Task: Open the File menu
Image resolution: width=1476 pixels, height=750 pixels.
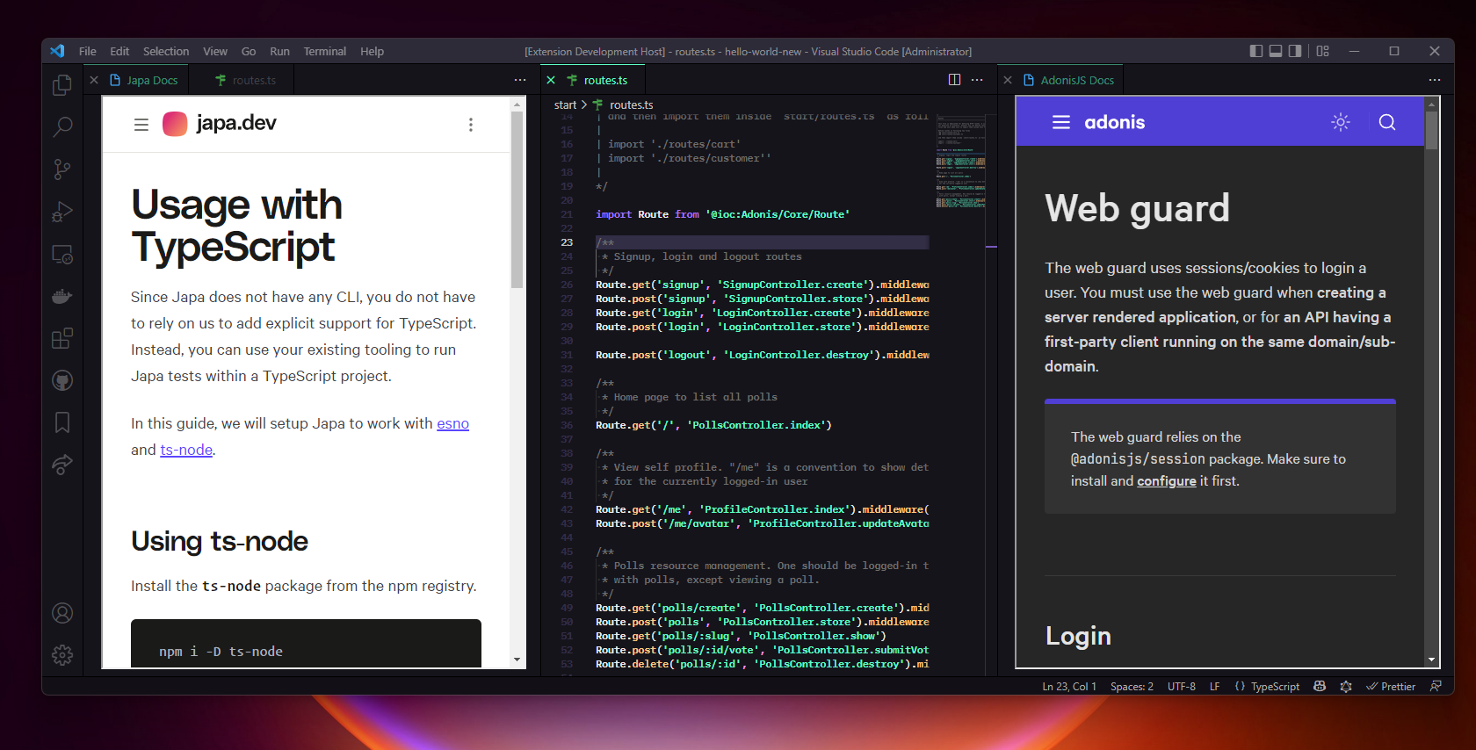Action: [87, 51]
